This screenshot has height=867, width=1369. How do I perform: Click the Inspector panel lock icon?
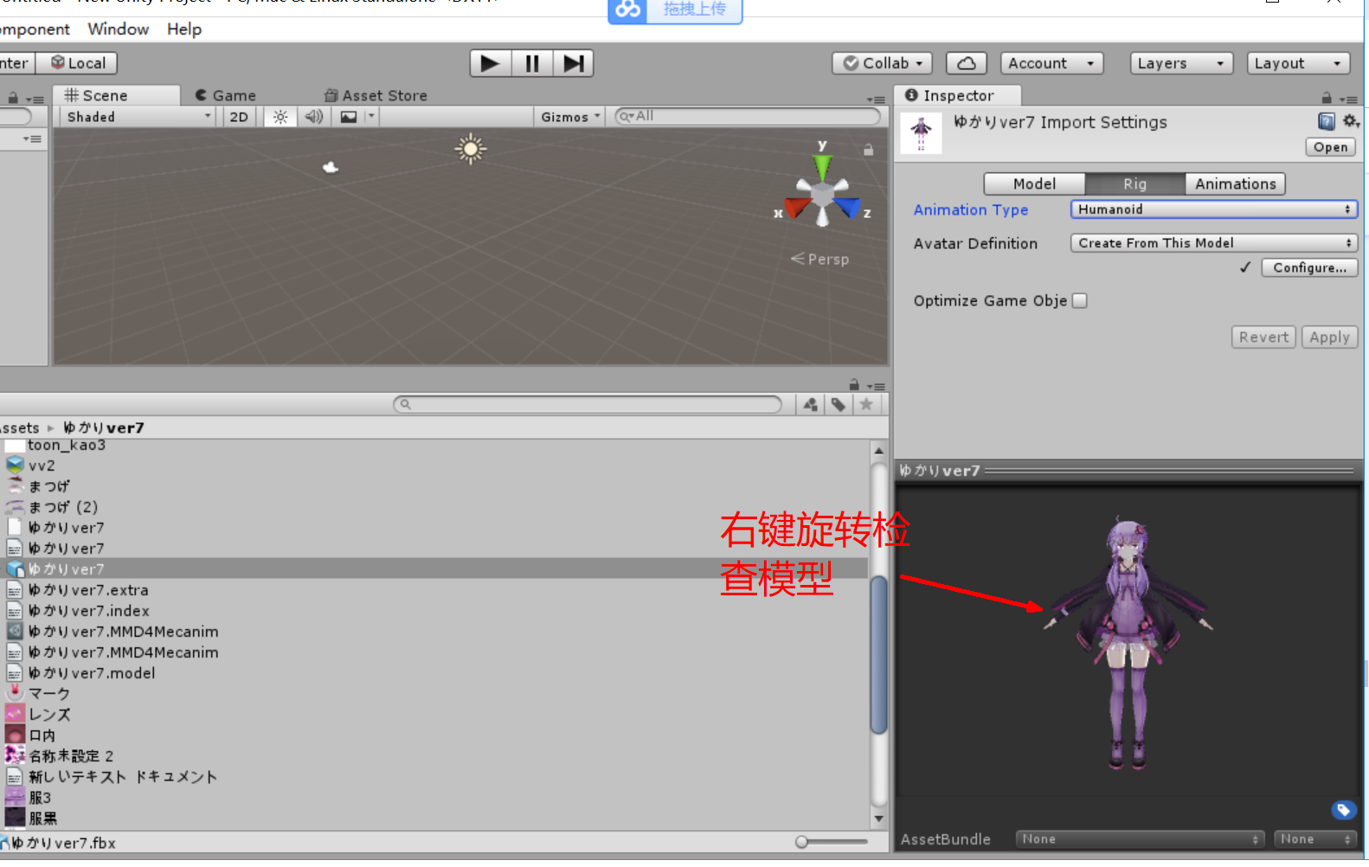(x=1327, y=98)
